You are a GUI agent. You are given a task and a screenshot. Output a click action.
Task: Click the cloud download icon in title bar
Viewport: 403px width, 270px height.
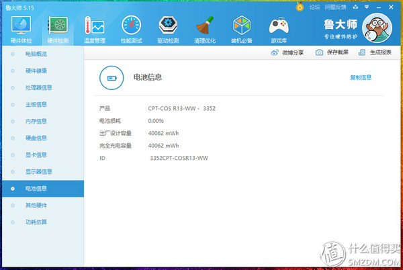click(355, 7)
